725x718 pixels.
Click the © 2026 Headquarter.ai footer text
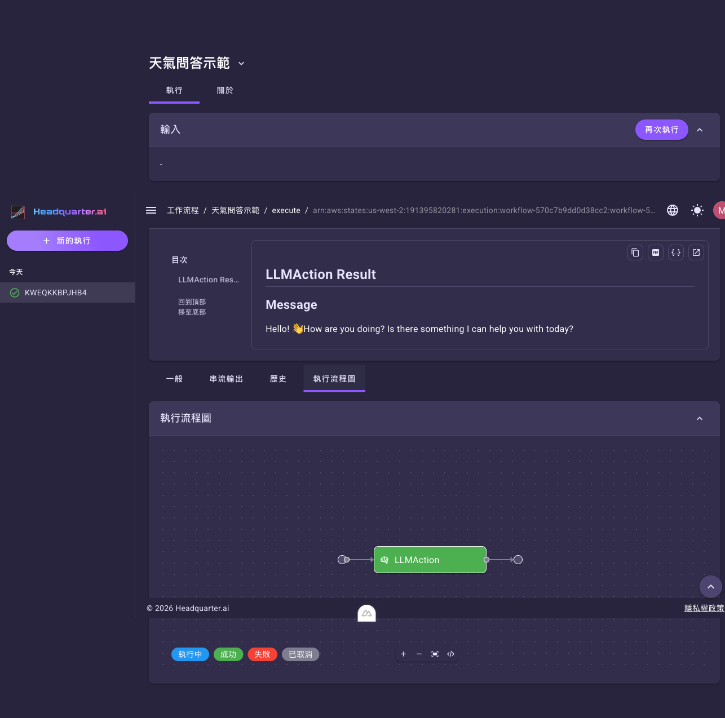[188, 608]
